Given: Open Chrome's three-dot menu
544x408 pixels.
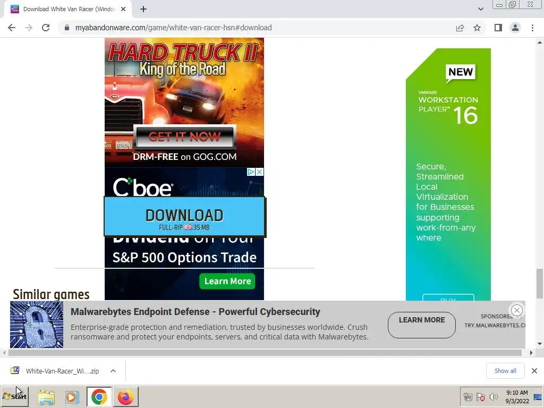Looking at the screenshot, I should [532, 28].
